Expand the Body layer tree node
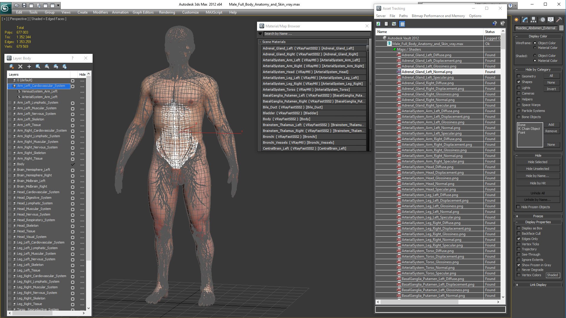The height and width of the screenshot is (318, 566). pyautogui.click(x=9, y=164)
